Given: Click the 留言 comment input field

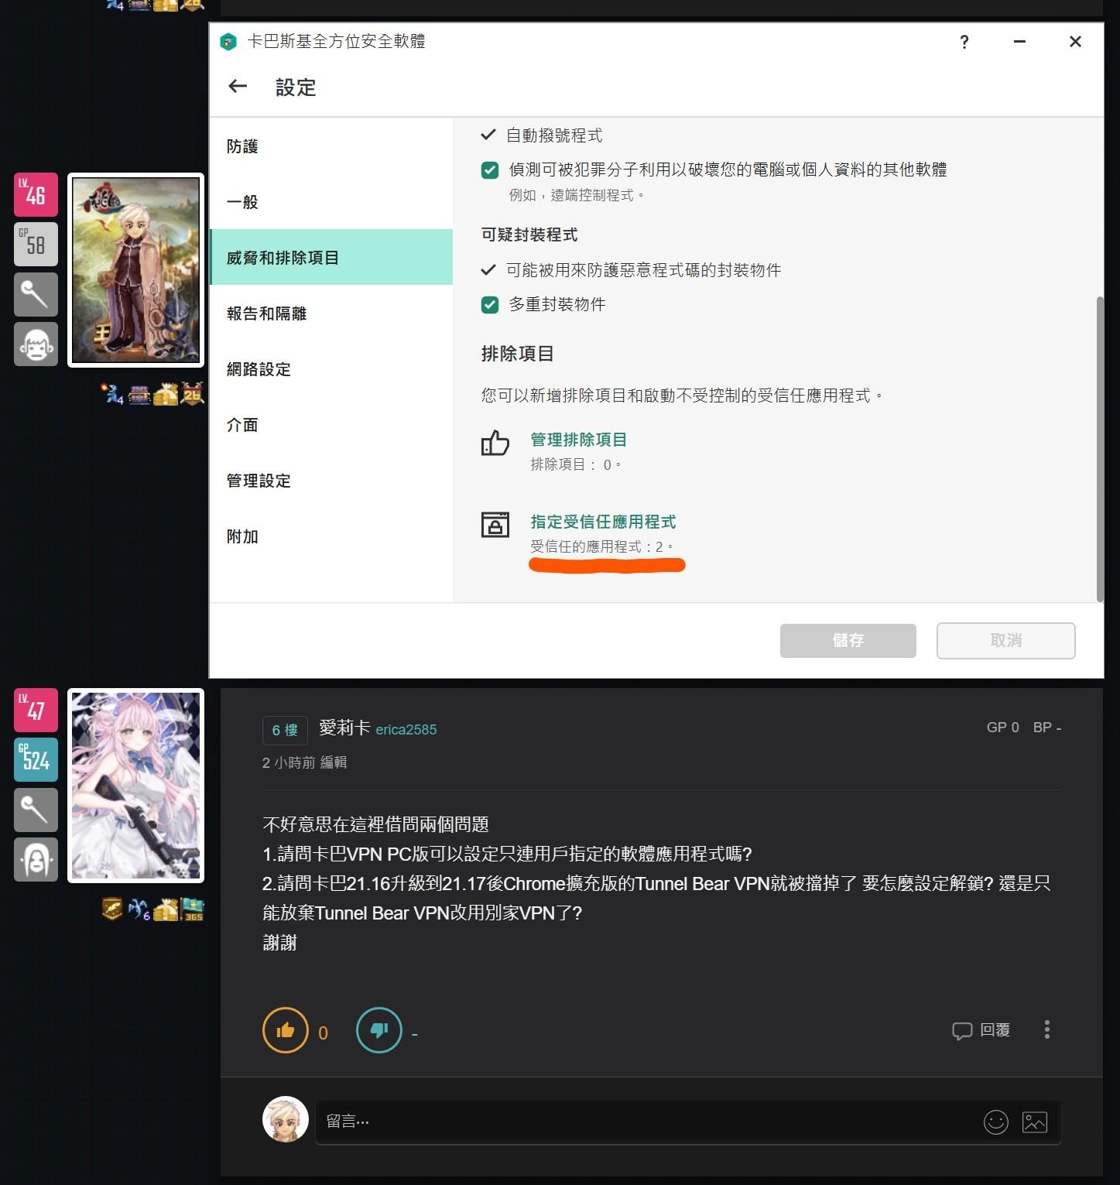Looking at the screenshot, I should coord(542,1121).
